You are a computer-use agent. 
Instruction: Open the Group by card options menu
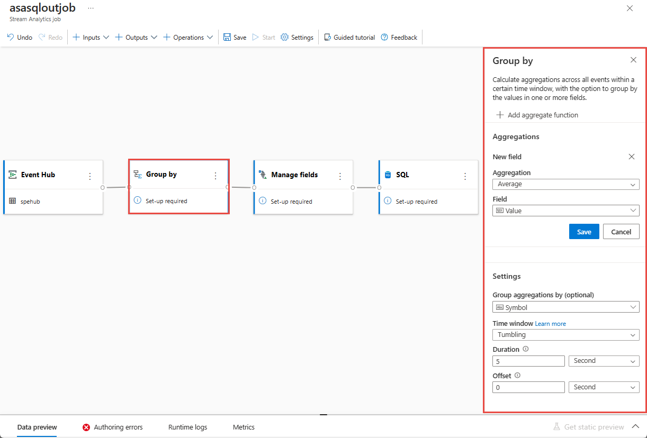[x=215, y=174]
